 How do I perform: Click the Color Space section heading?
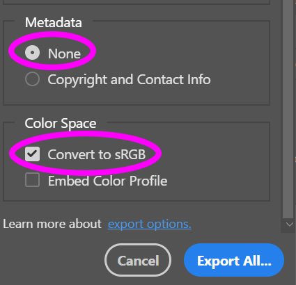click(61, 123)
